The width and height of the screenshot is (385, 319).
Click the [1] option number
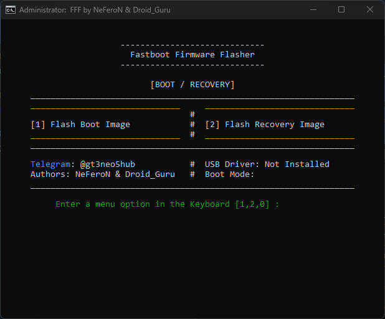(38, 125)
